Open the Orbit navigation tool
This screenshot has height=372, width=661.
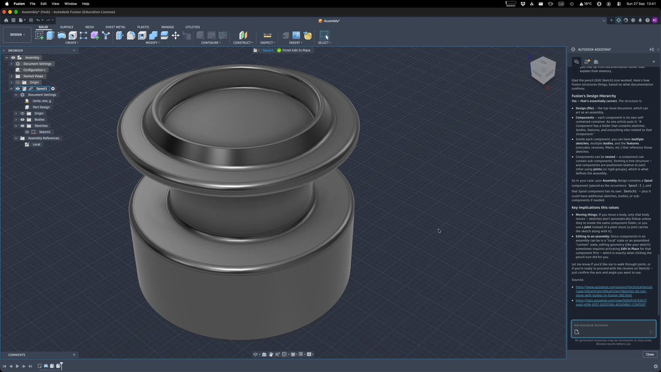[x=256, y=354]
